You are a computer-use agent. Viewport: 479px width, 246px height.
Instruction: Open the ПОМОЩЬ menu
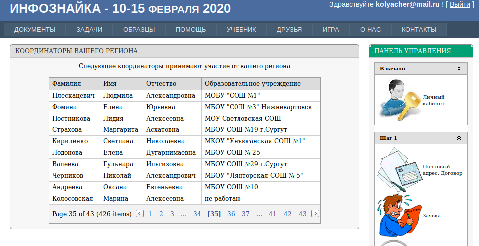coord(191,29)
